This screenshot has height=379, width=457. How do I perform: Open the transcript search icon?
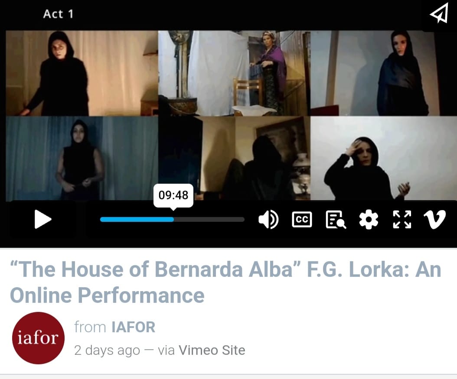pyautogui.click(x=336, y=220)
